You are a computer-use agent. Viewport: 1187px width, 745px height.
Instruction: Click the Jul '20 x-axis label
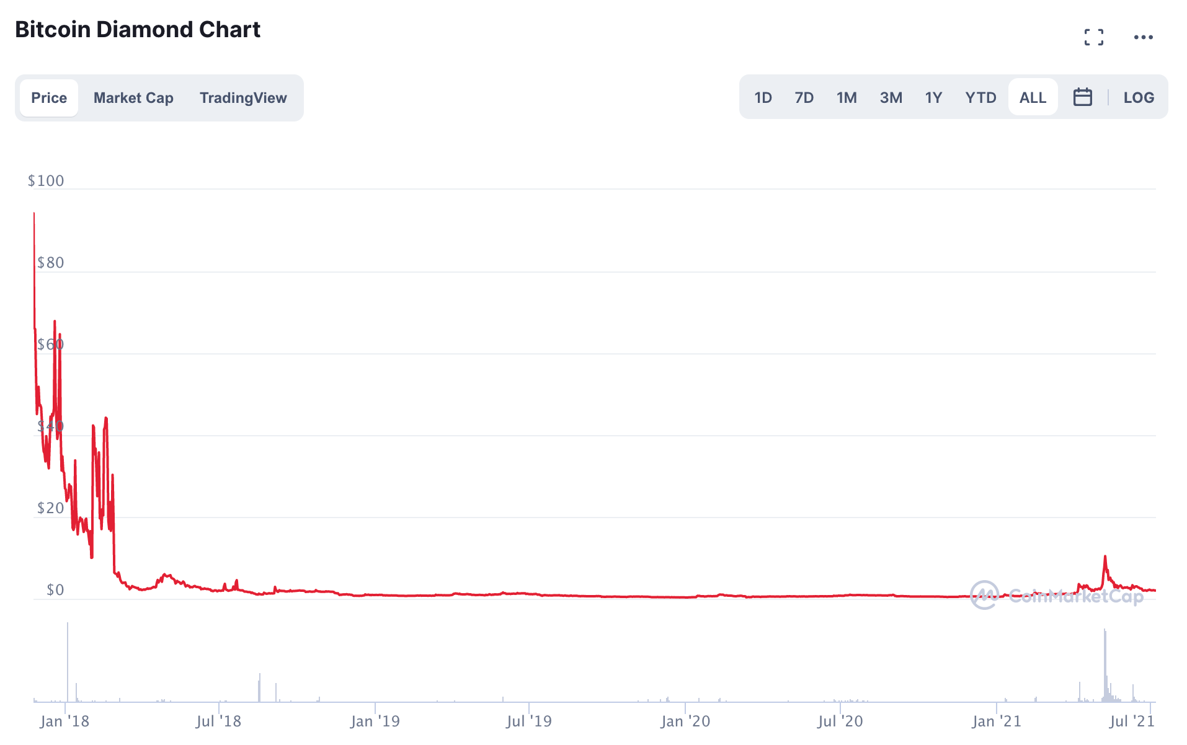840,721
